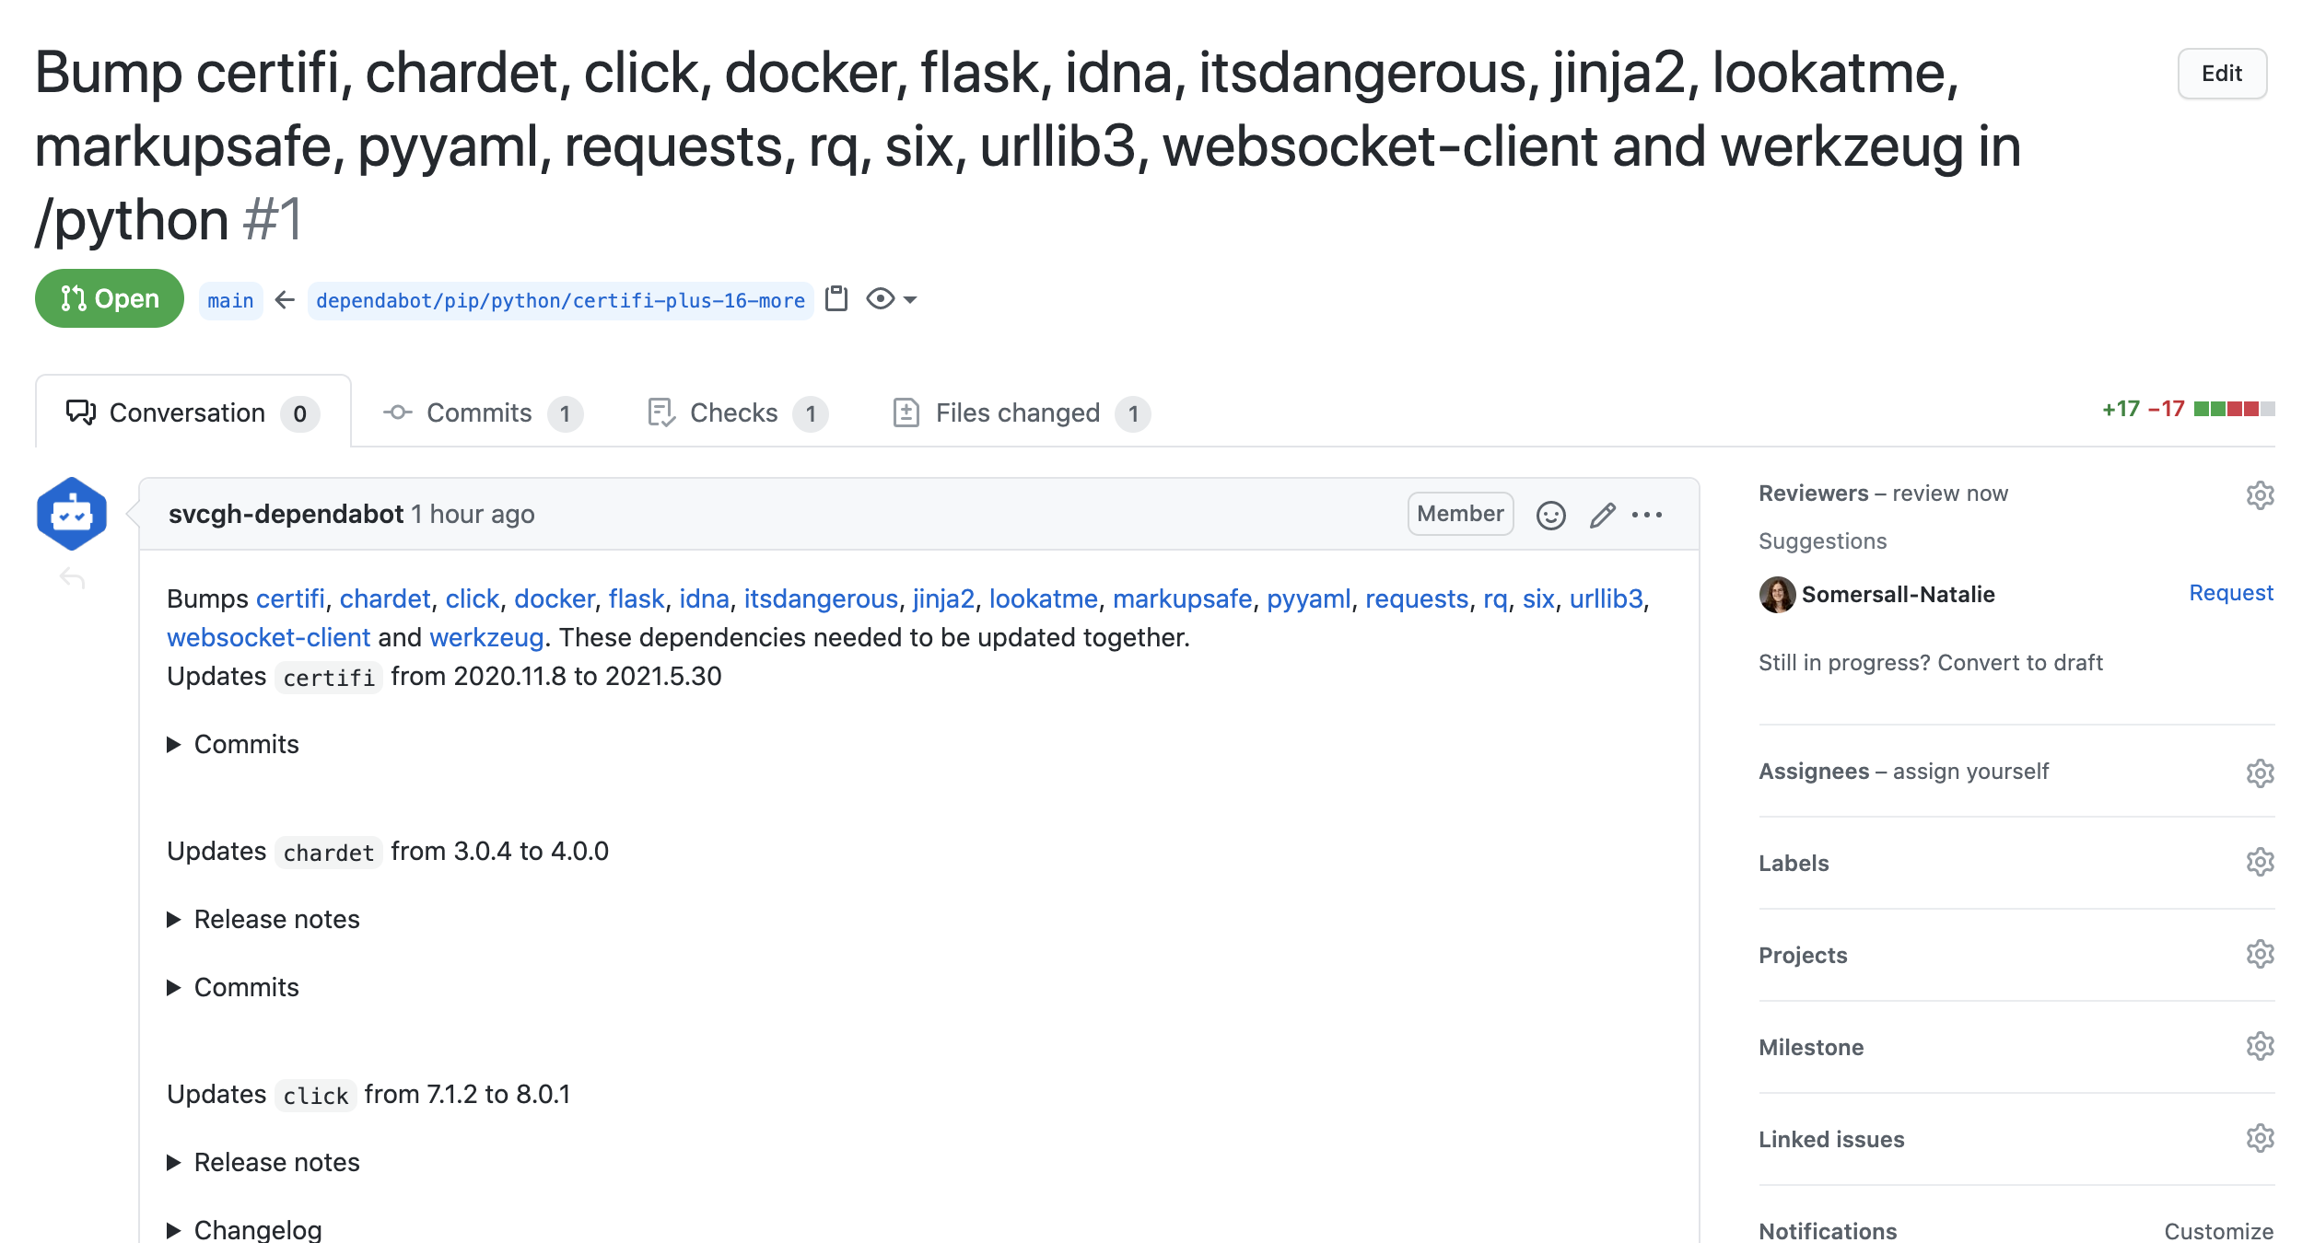Request review from Somersall-Natalie
The height and width of the screenshot is (1243, 2314).
click(x=2230, y=593)
